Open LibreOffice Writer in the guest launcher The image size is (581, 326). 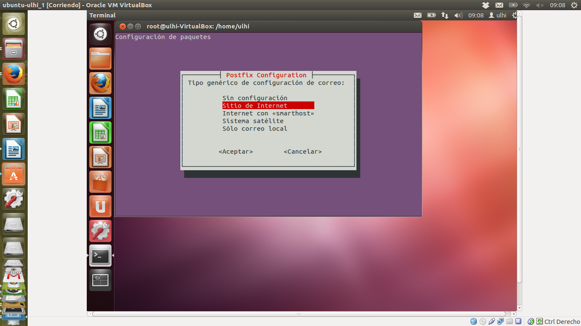100,108
